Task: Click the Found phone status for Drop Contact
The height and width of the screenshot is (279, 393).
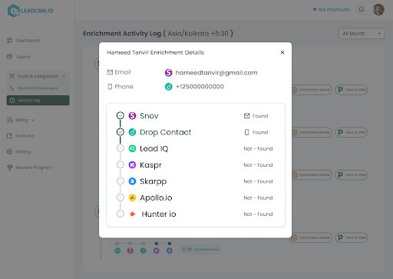Action: 256,132
